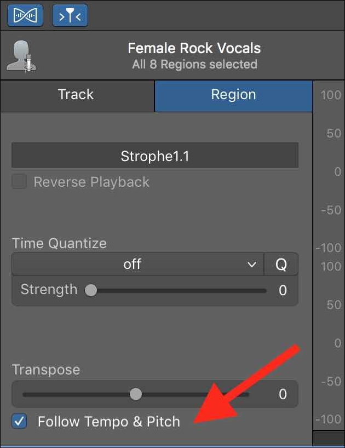Click the 100 mark on the right ruler

coord(330,94)
